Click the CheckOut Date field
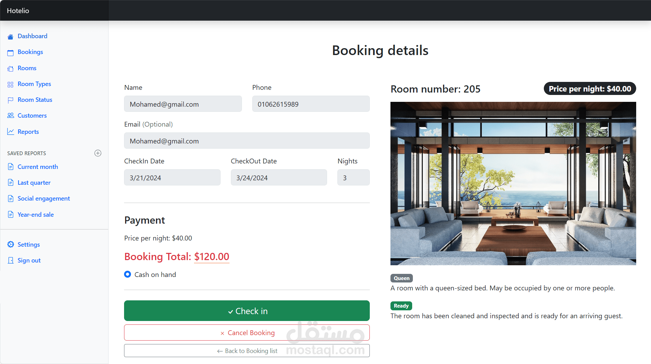The width and height of the screenshot is (651, 364). (x=279, y=178)
